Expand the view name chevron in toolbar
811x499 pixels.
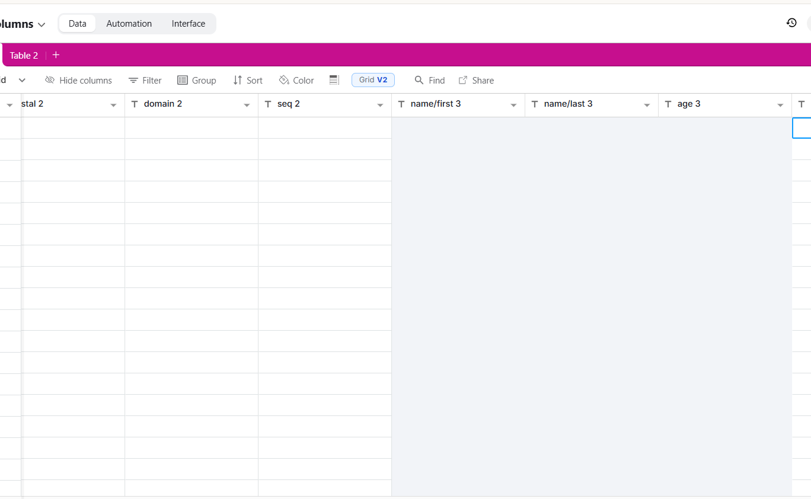pos(22,80)
